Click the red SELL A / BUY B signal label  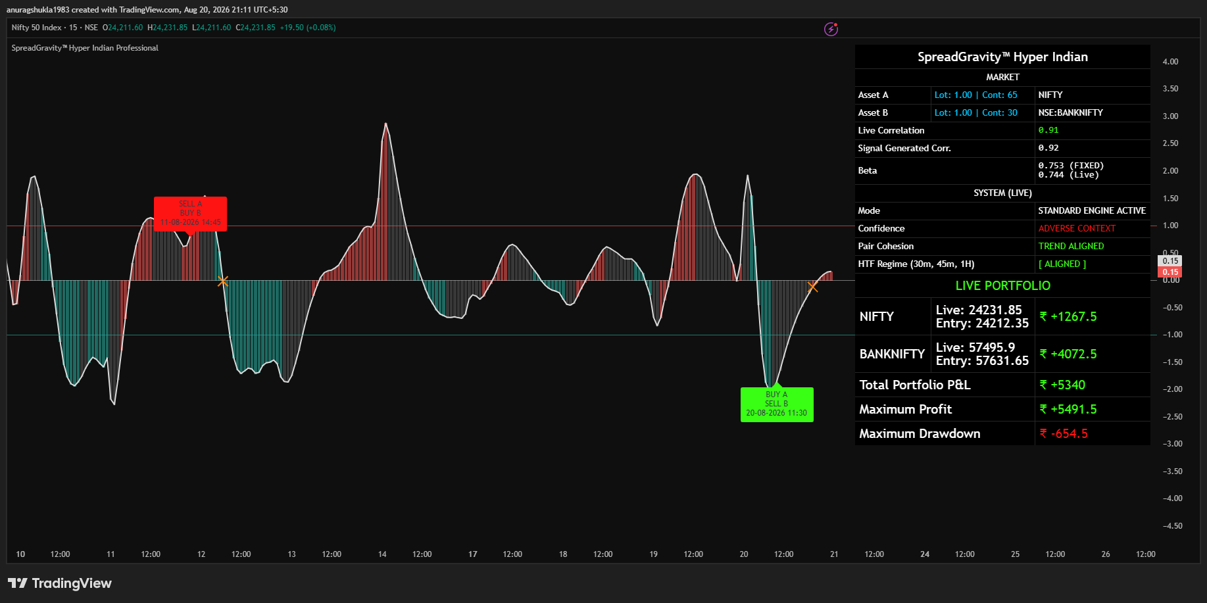190,214
